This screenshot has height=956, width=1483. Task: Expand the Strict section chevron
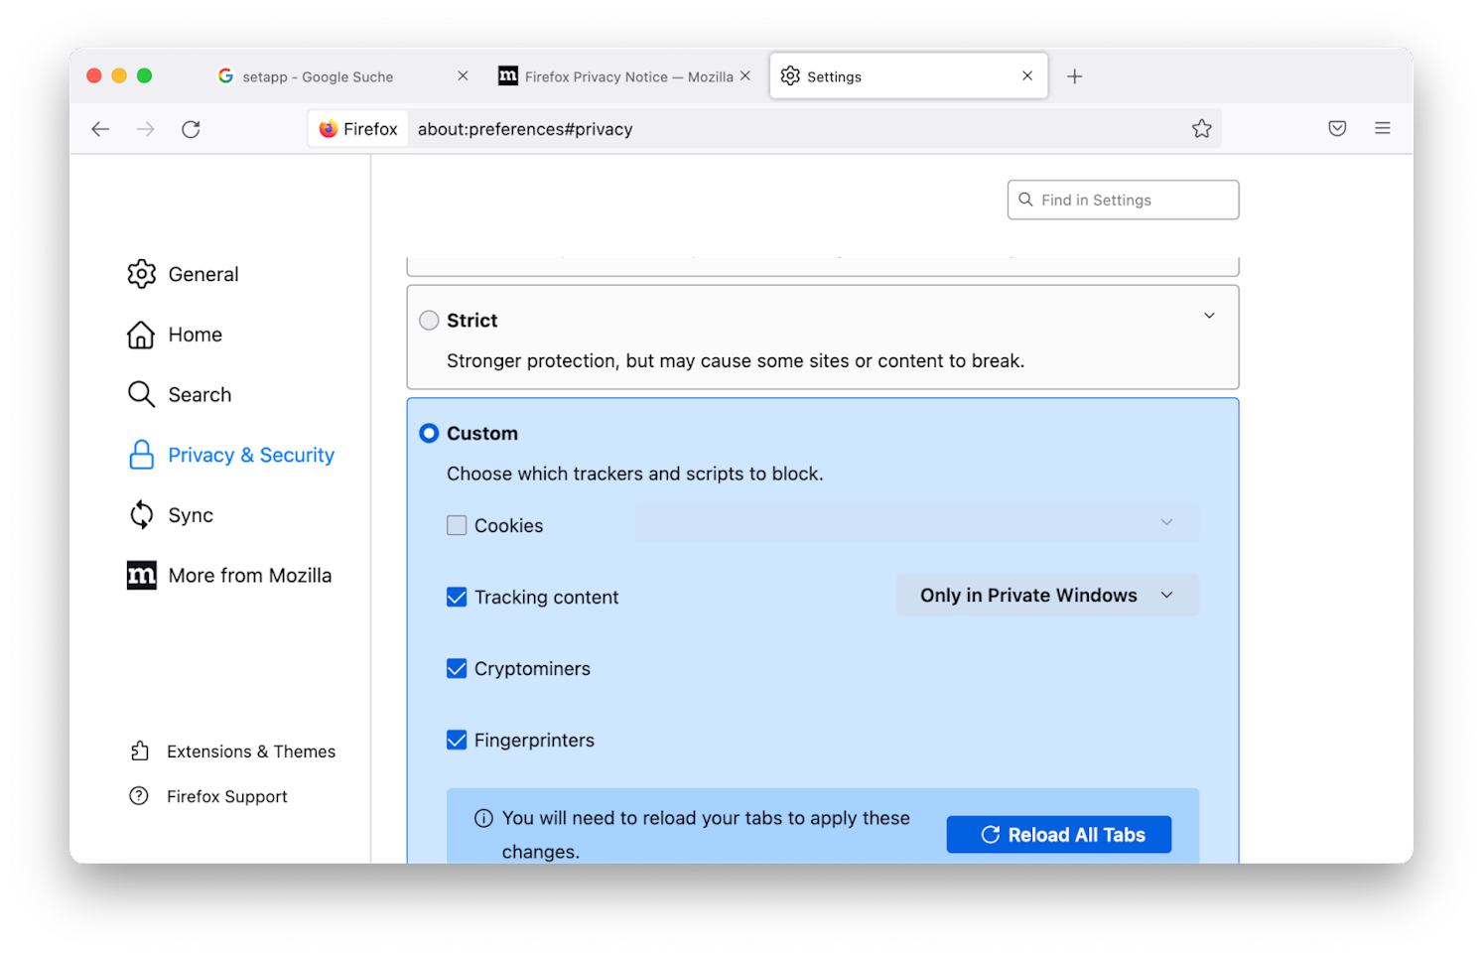tap(1209, 316)
